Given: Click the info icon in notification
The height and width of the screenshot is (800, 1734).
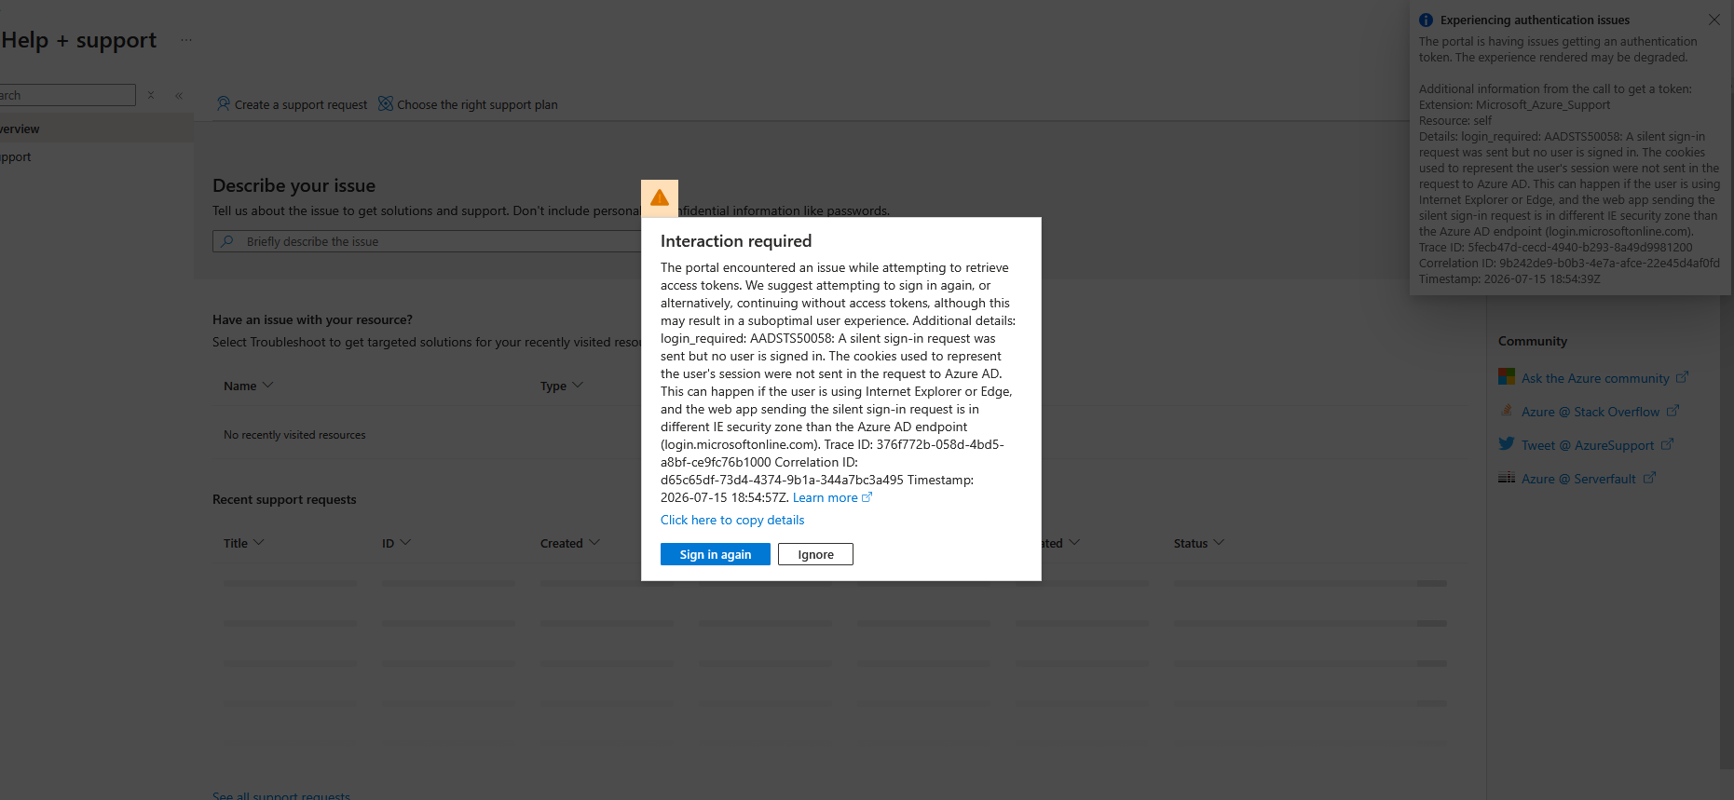Looking at the screenshot, I should coord(1426,20).
